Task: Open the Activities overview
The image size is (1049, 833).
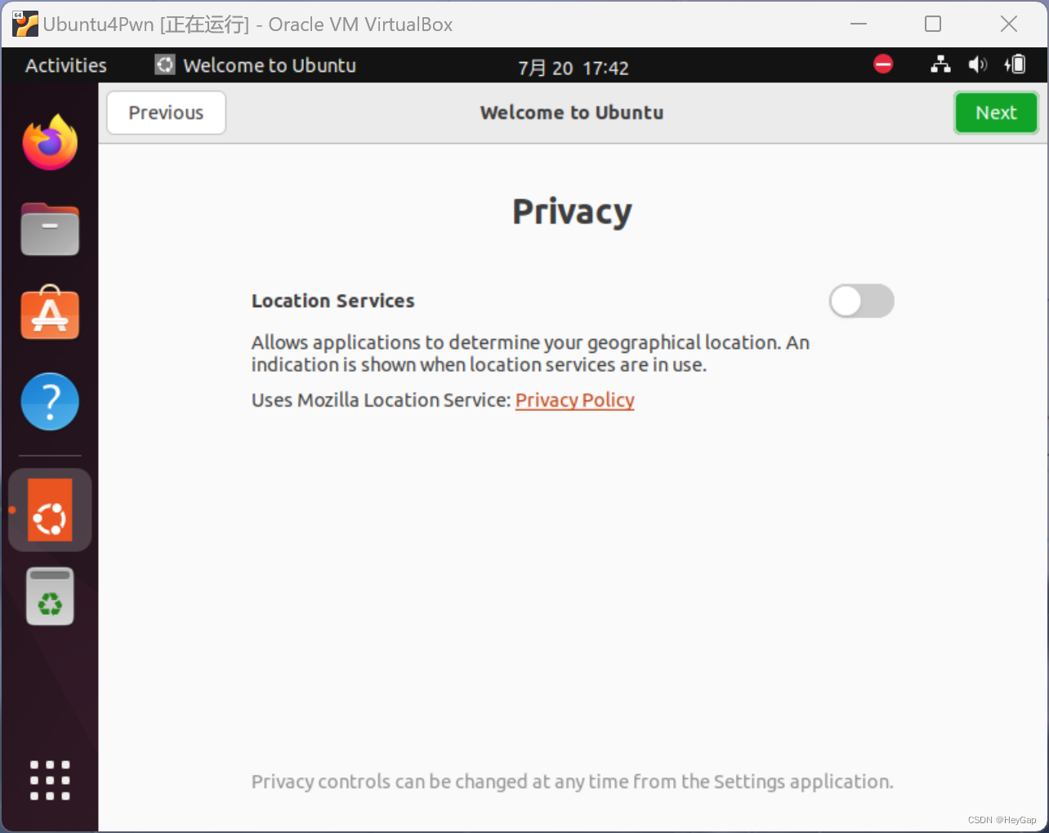Action: point(65,65)
